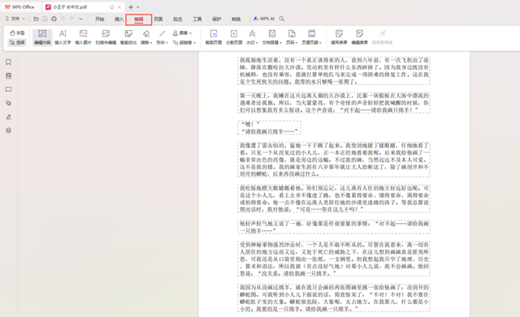520x317 pixels.
Task: Click the plus icon to add new tab
Action: (x=131, y=7)
